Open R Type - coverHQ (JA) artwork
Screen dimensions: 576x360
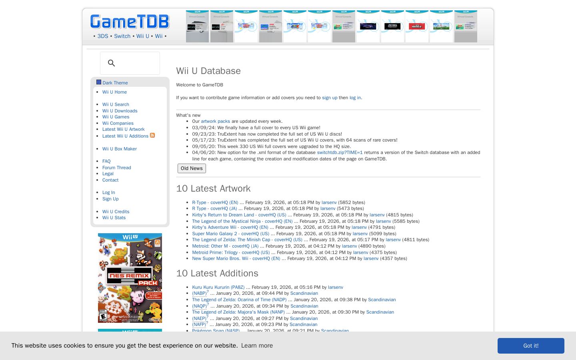click(214, 208)
